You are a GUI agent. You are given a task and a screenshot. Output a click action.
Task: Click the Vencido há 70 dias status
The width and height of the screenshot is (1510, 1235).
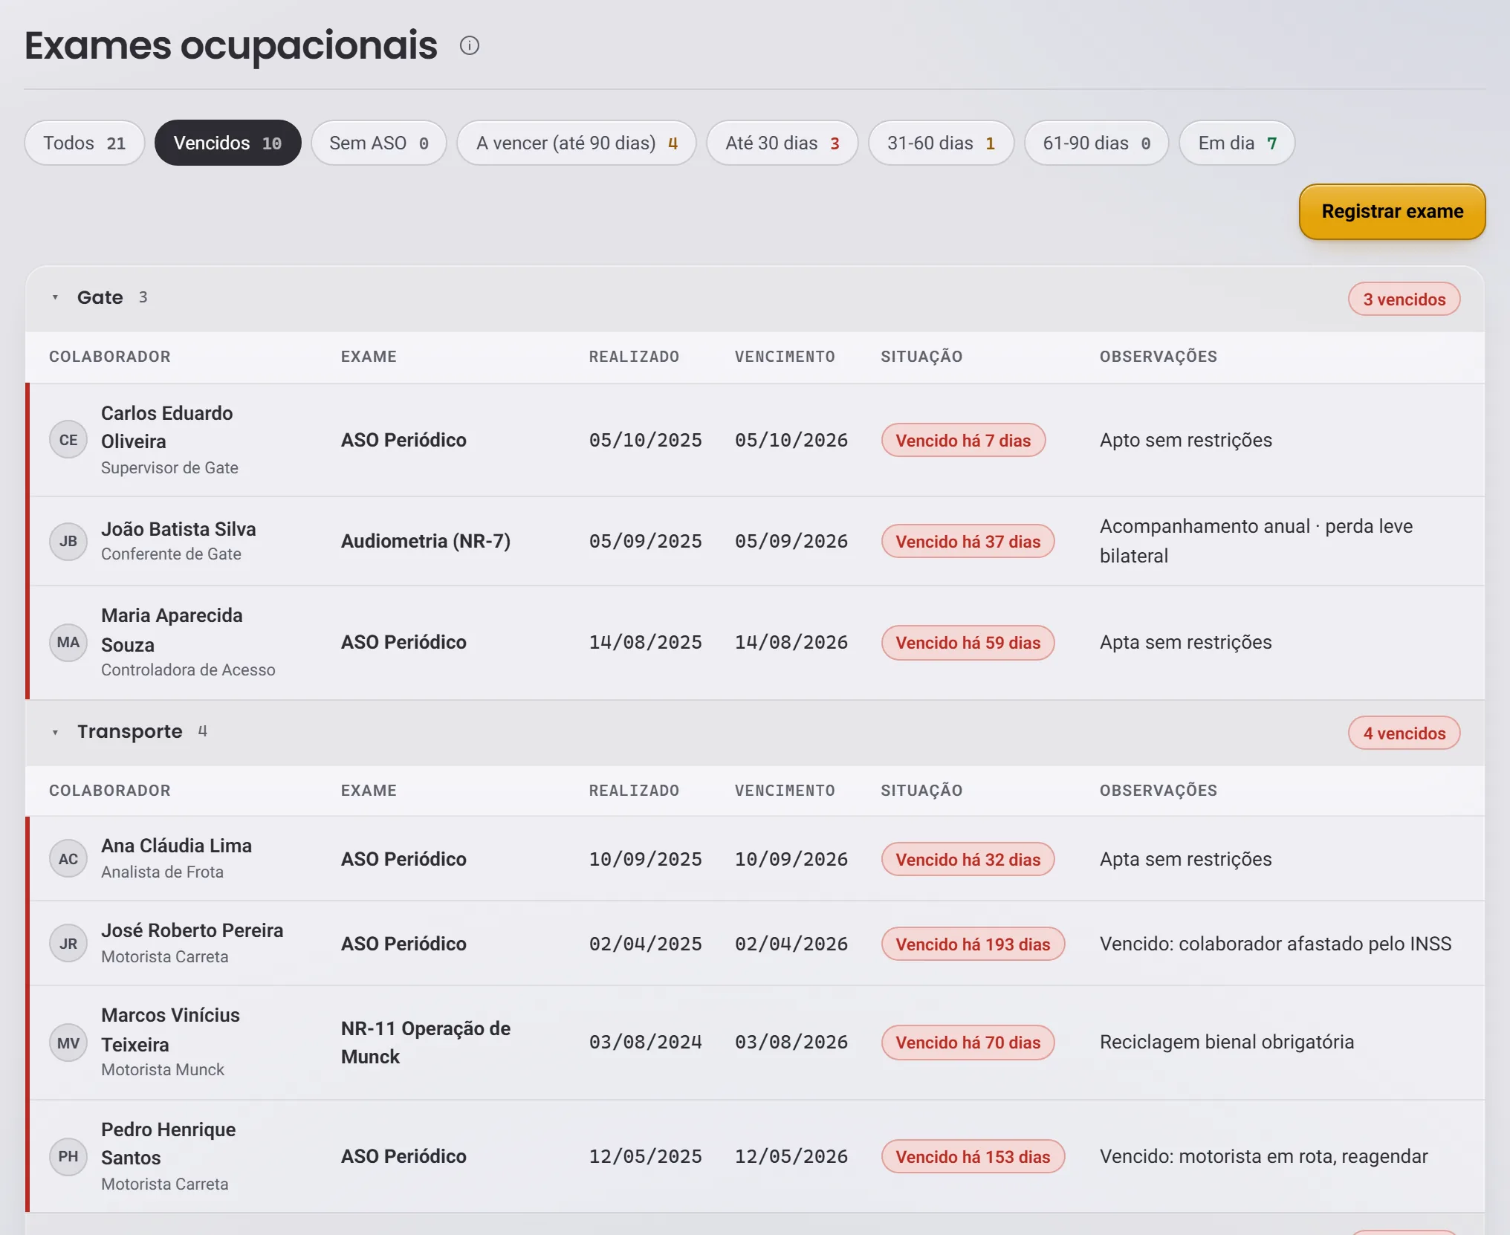[x=968, y=1043]
